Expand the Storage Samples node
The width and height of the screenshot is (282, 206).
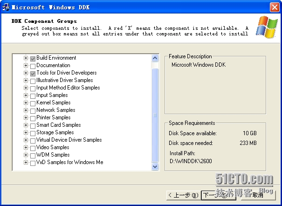tap(26, 132)
